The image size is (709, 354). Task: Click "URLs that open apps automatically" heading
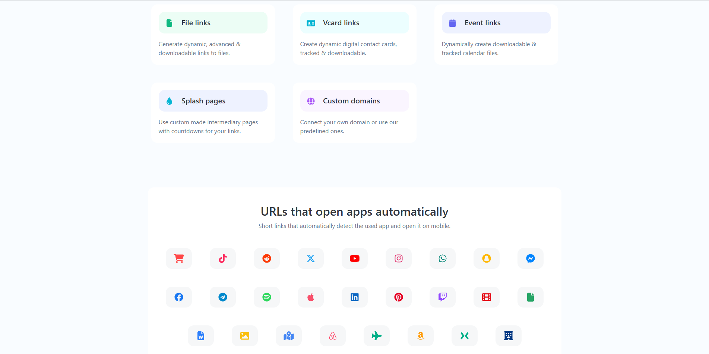pyautogui.click(x=355, y=212)
